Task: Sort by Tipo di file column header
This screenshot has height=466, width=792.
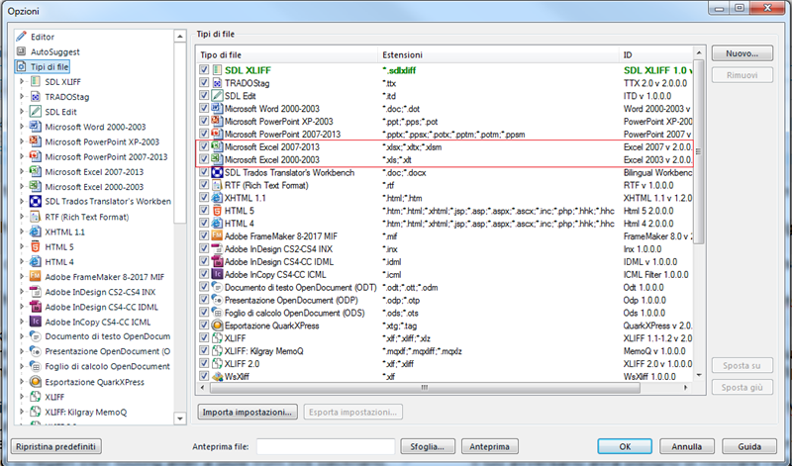Action: pos(287,54)
